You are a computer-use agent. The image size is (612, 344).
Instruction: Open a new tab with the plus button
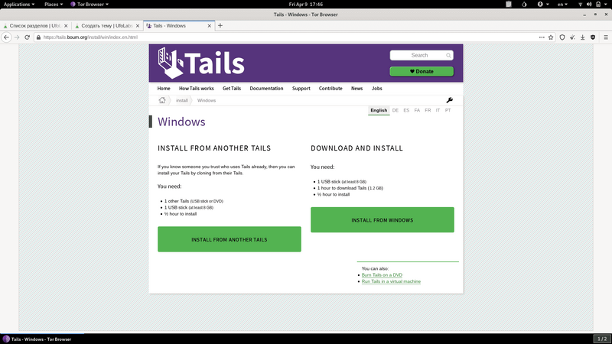pyautogui.click(x=220, y=25)
